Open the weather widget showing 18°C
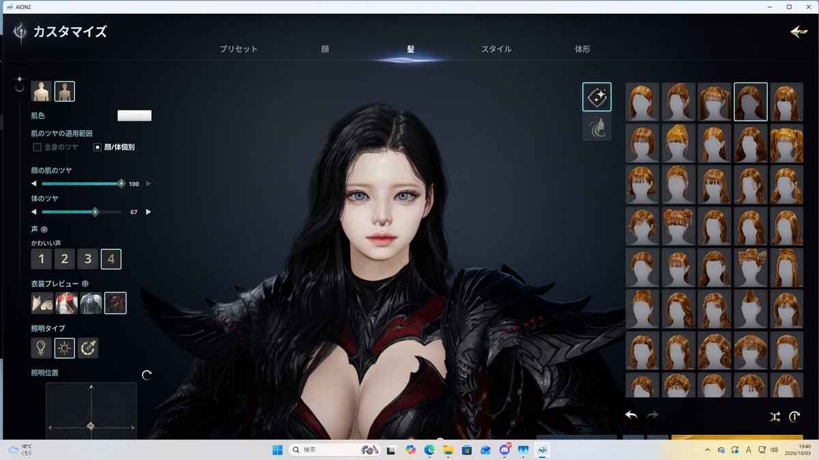 20,450
